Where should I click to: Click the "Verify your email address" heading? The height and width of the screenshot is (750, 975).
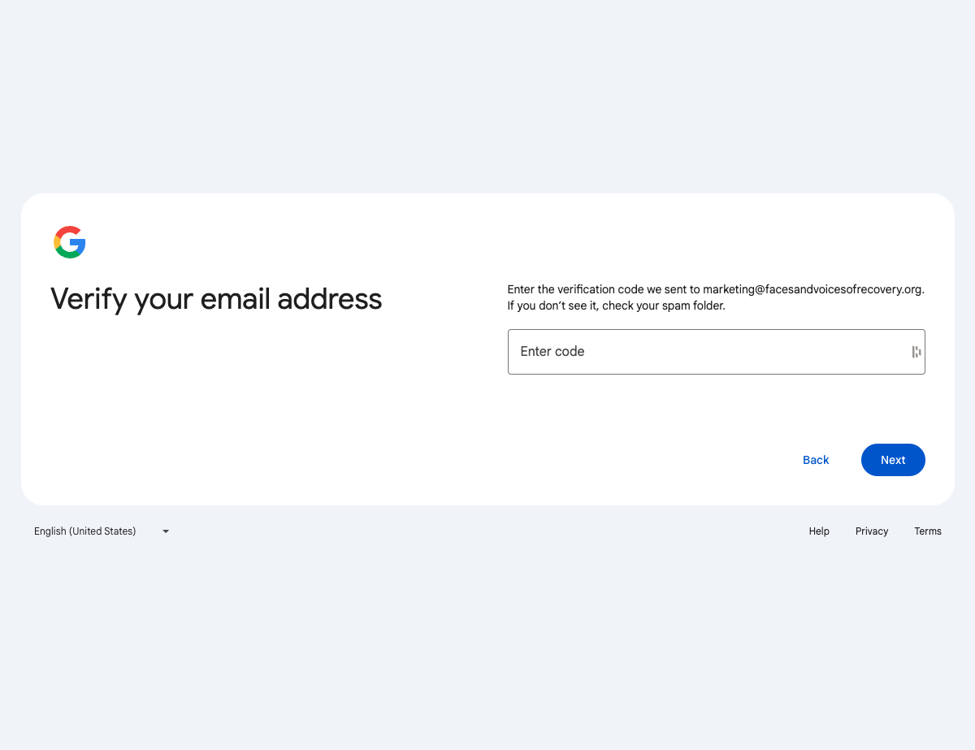tap(216, 299)
